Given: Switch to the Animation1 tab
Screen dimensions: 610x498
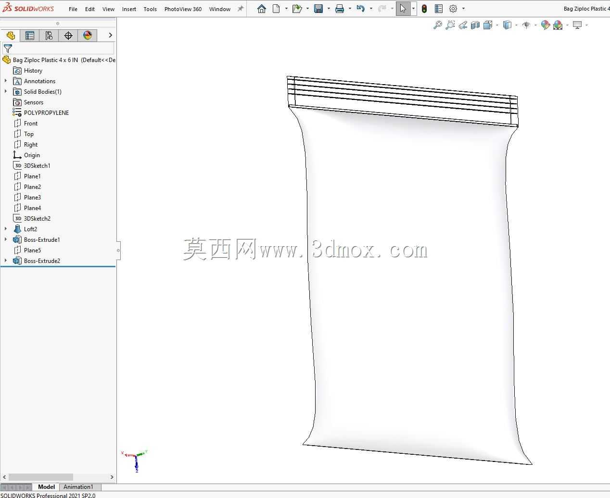Looking at the screenshot, I should (x=78, y=487).
